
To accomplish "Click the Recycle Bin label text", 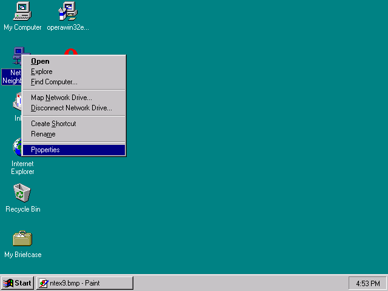I will pos(23,209).
